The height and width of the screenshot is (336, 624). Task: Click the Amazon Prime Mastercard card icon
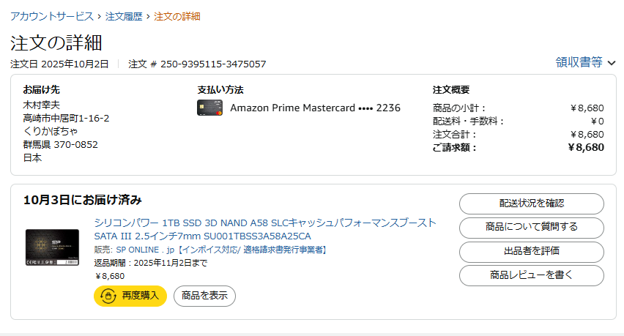click(209, 108)
